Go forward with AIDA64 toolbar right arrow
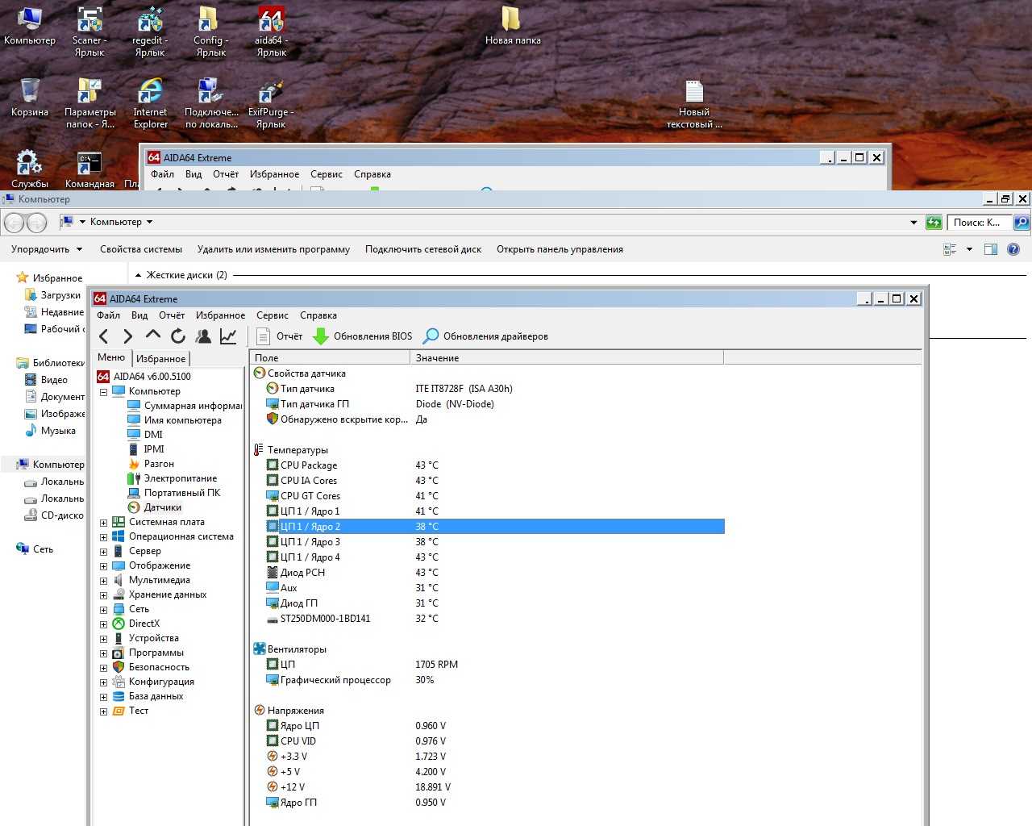Image resolution: width=1032 pixels, height=826 pixels. click(x=128, y=336)
